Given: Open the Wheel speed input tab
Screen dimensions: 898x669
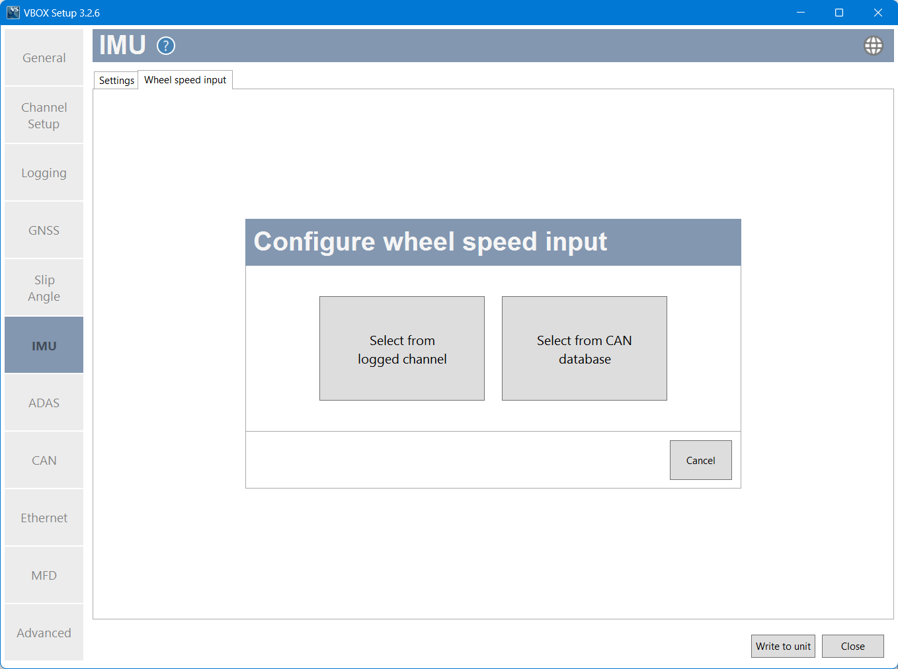Looking at the screenshot, I should pos(185,79).
